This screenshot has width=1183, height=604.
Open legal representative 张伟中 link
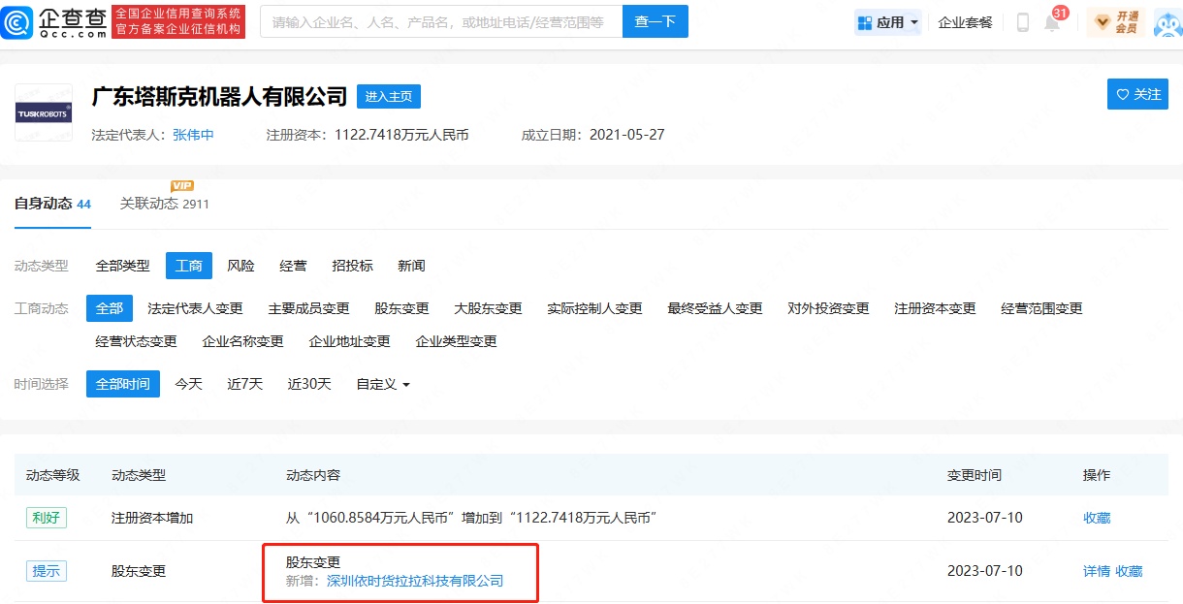[x=193, y=135]
